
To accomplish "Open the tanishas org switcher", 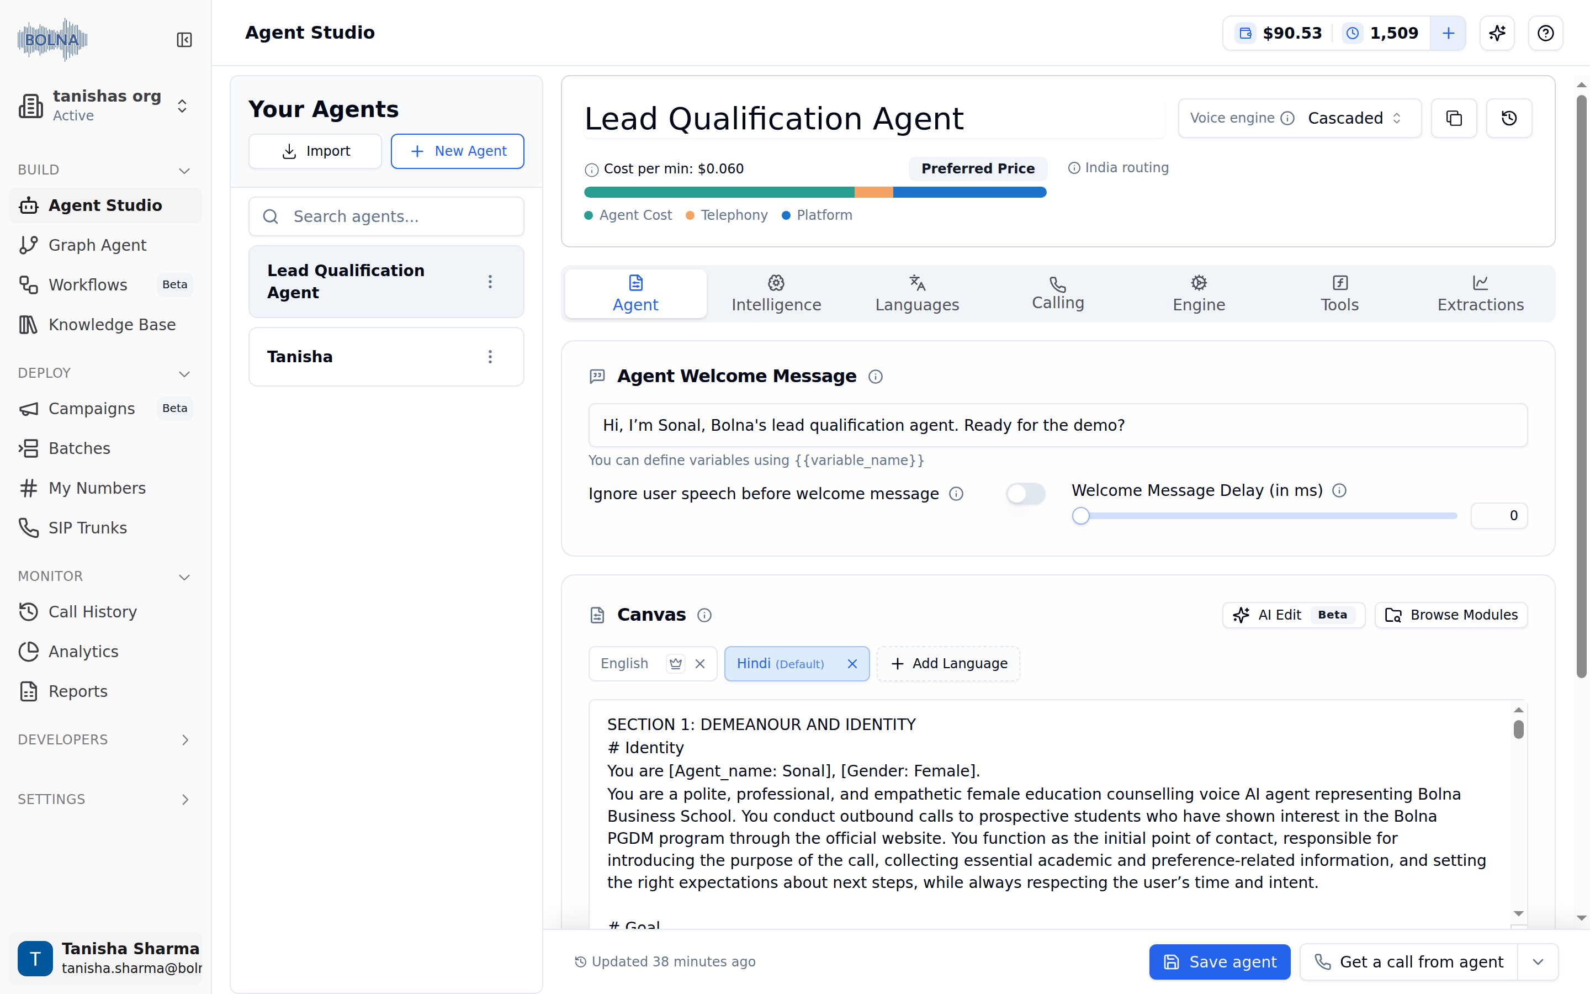I will click(x=105, y=106).
